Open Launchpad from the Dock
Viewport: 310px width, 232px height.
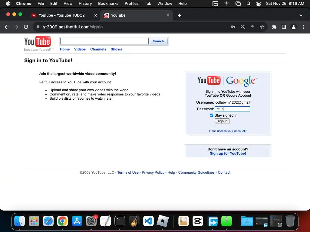pos(34,221)
